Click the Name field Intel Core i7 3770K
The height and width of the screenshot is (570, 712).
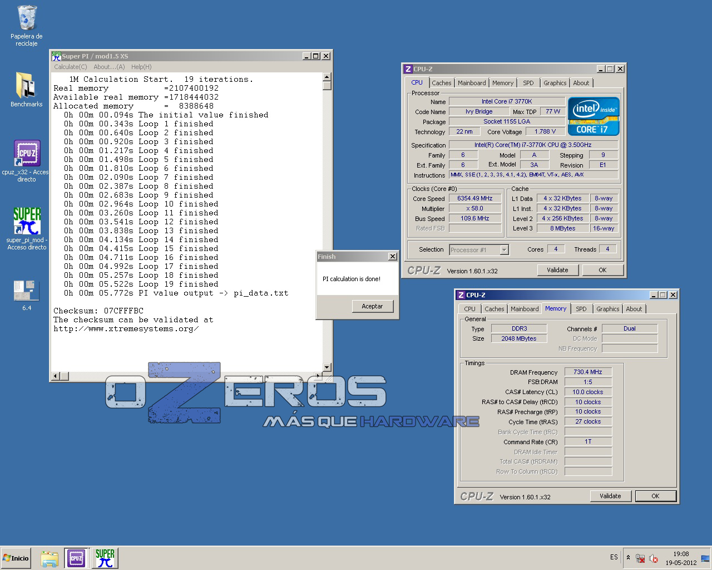(x=507, y=101)
